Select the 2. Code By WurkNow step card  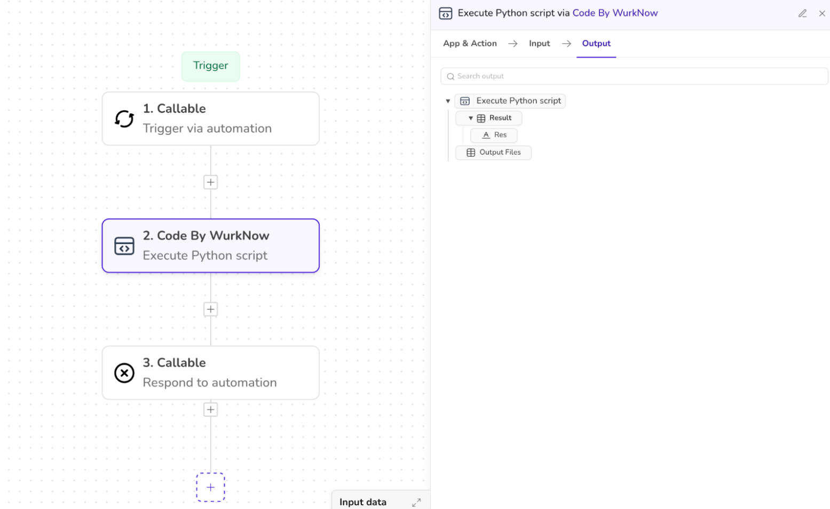211,246
